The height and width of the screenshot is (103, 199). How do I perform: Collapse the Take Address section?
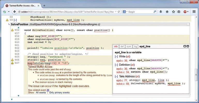pyautogui.click(x=116, y=76)
